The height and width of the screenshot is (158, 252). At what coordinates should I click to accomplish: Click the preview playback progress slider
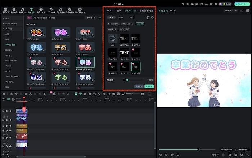click(x=187, y=150)
